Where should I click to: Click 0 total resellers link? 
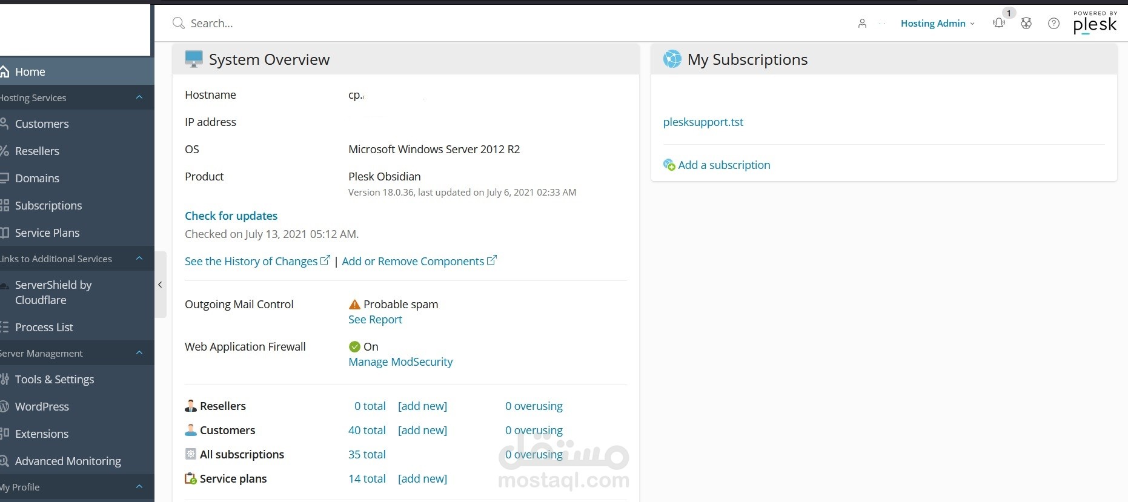pyautogui.click(x=370, y=406)
